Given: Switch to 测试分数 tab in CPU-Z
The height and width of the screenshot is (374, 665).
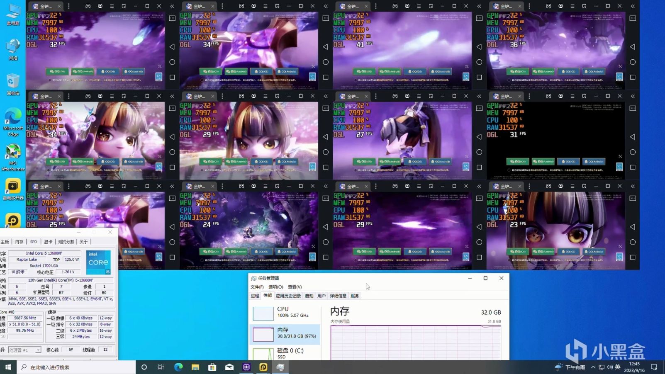Looking at the screenshot, I should (66, 242).
